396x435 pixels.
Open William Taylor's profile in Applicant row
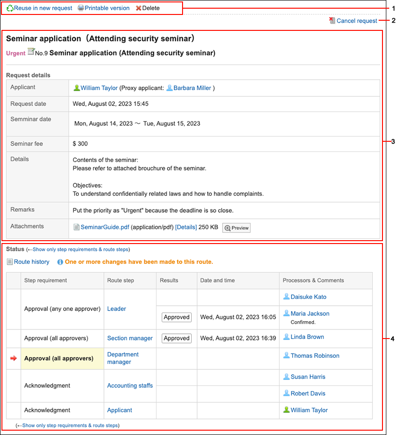[99, 88]
